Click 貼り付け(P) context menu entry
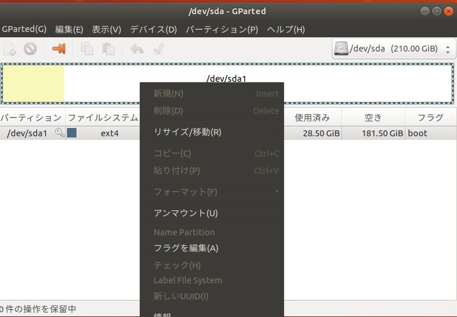The width and height of the screenshot is (457, 317). pyautogui.click(x=212, y=171)
